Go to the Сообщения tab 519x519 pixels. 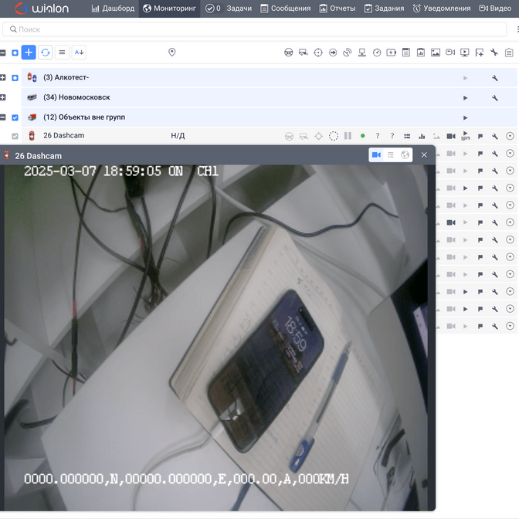pos(285,8)
